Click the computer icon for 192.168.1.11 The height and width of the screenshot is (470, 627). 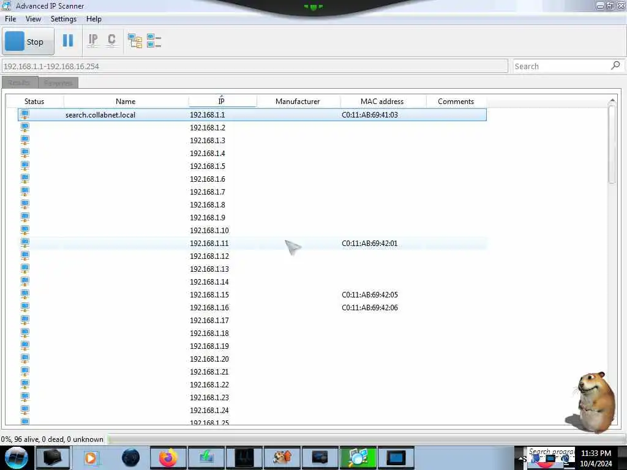click(24, 243)
